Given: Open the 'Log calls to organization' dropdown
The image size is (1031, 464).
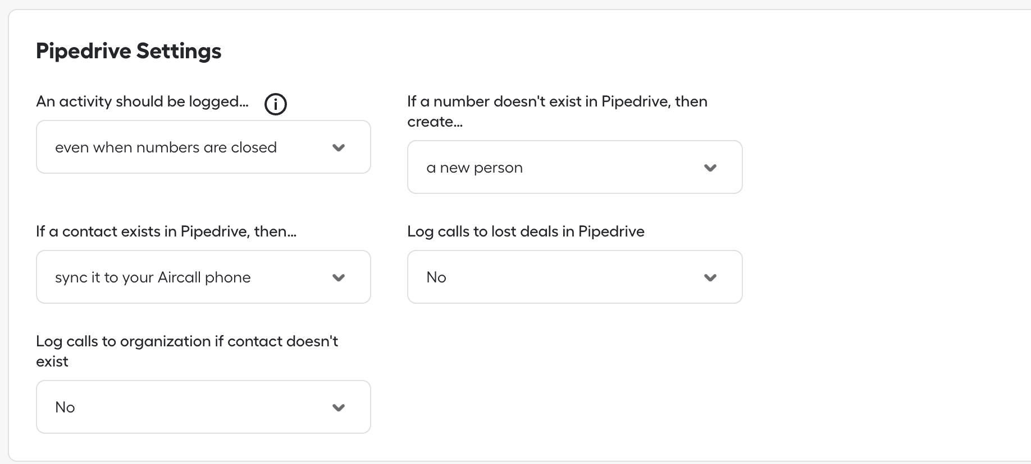Looking at the screenshot, I should point(203,407).
